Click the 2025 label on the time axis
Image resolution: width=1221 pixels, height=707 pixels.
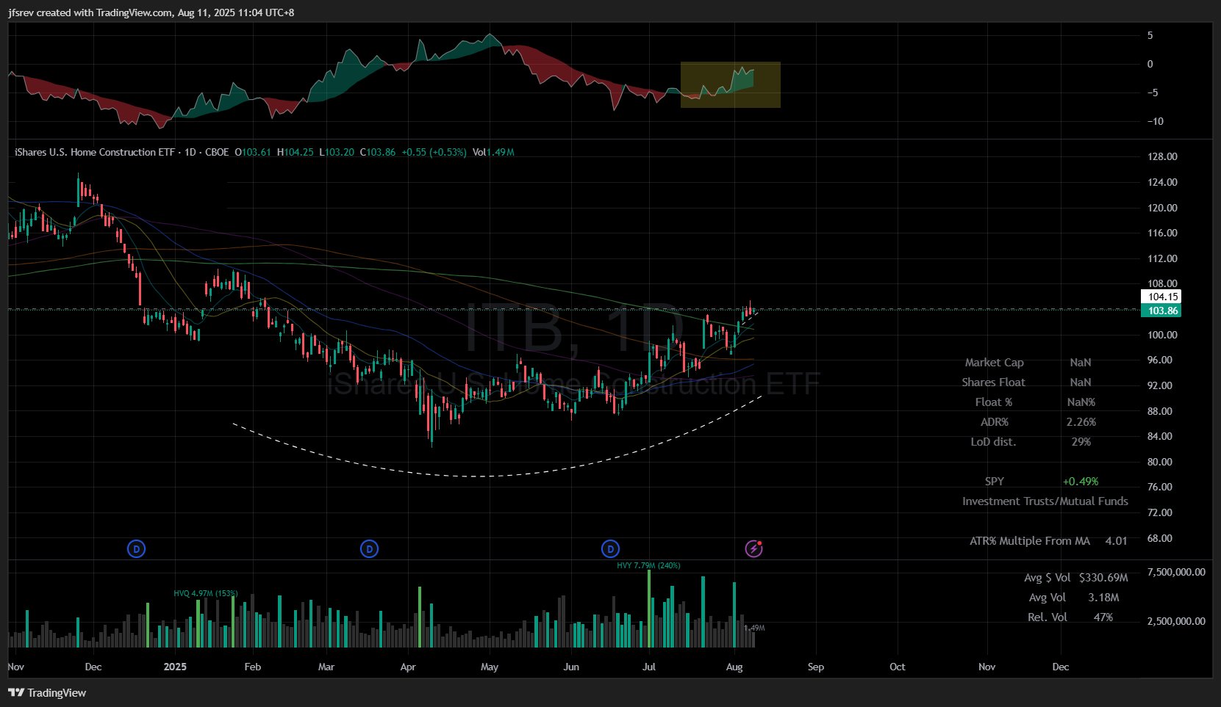[175, 667]
